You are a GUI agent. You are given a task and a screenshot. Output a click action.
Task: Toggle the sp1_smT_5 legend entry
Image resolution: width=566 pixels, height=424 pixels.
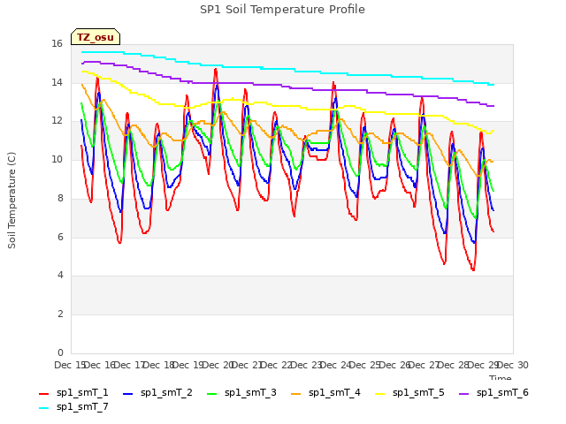[409, 392]
